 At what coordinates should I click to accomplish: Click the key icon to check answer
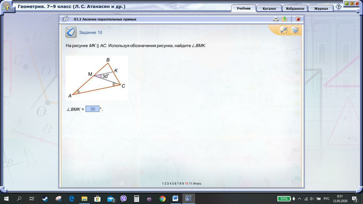[284, 30]
